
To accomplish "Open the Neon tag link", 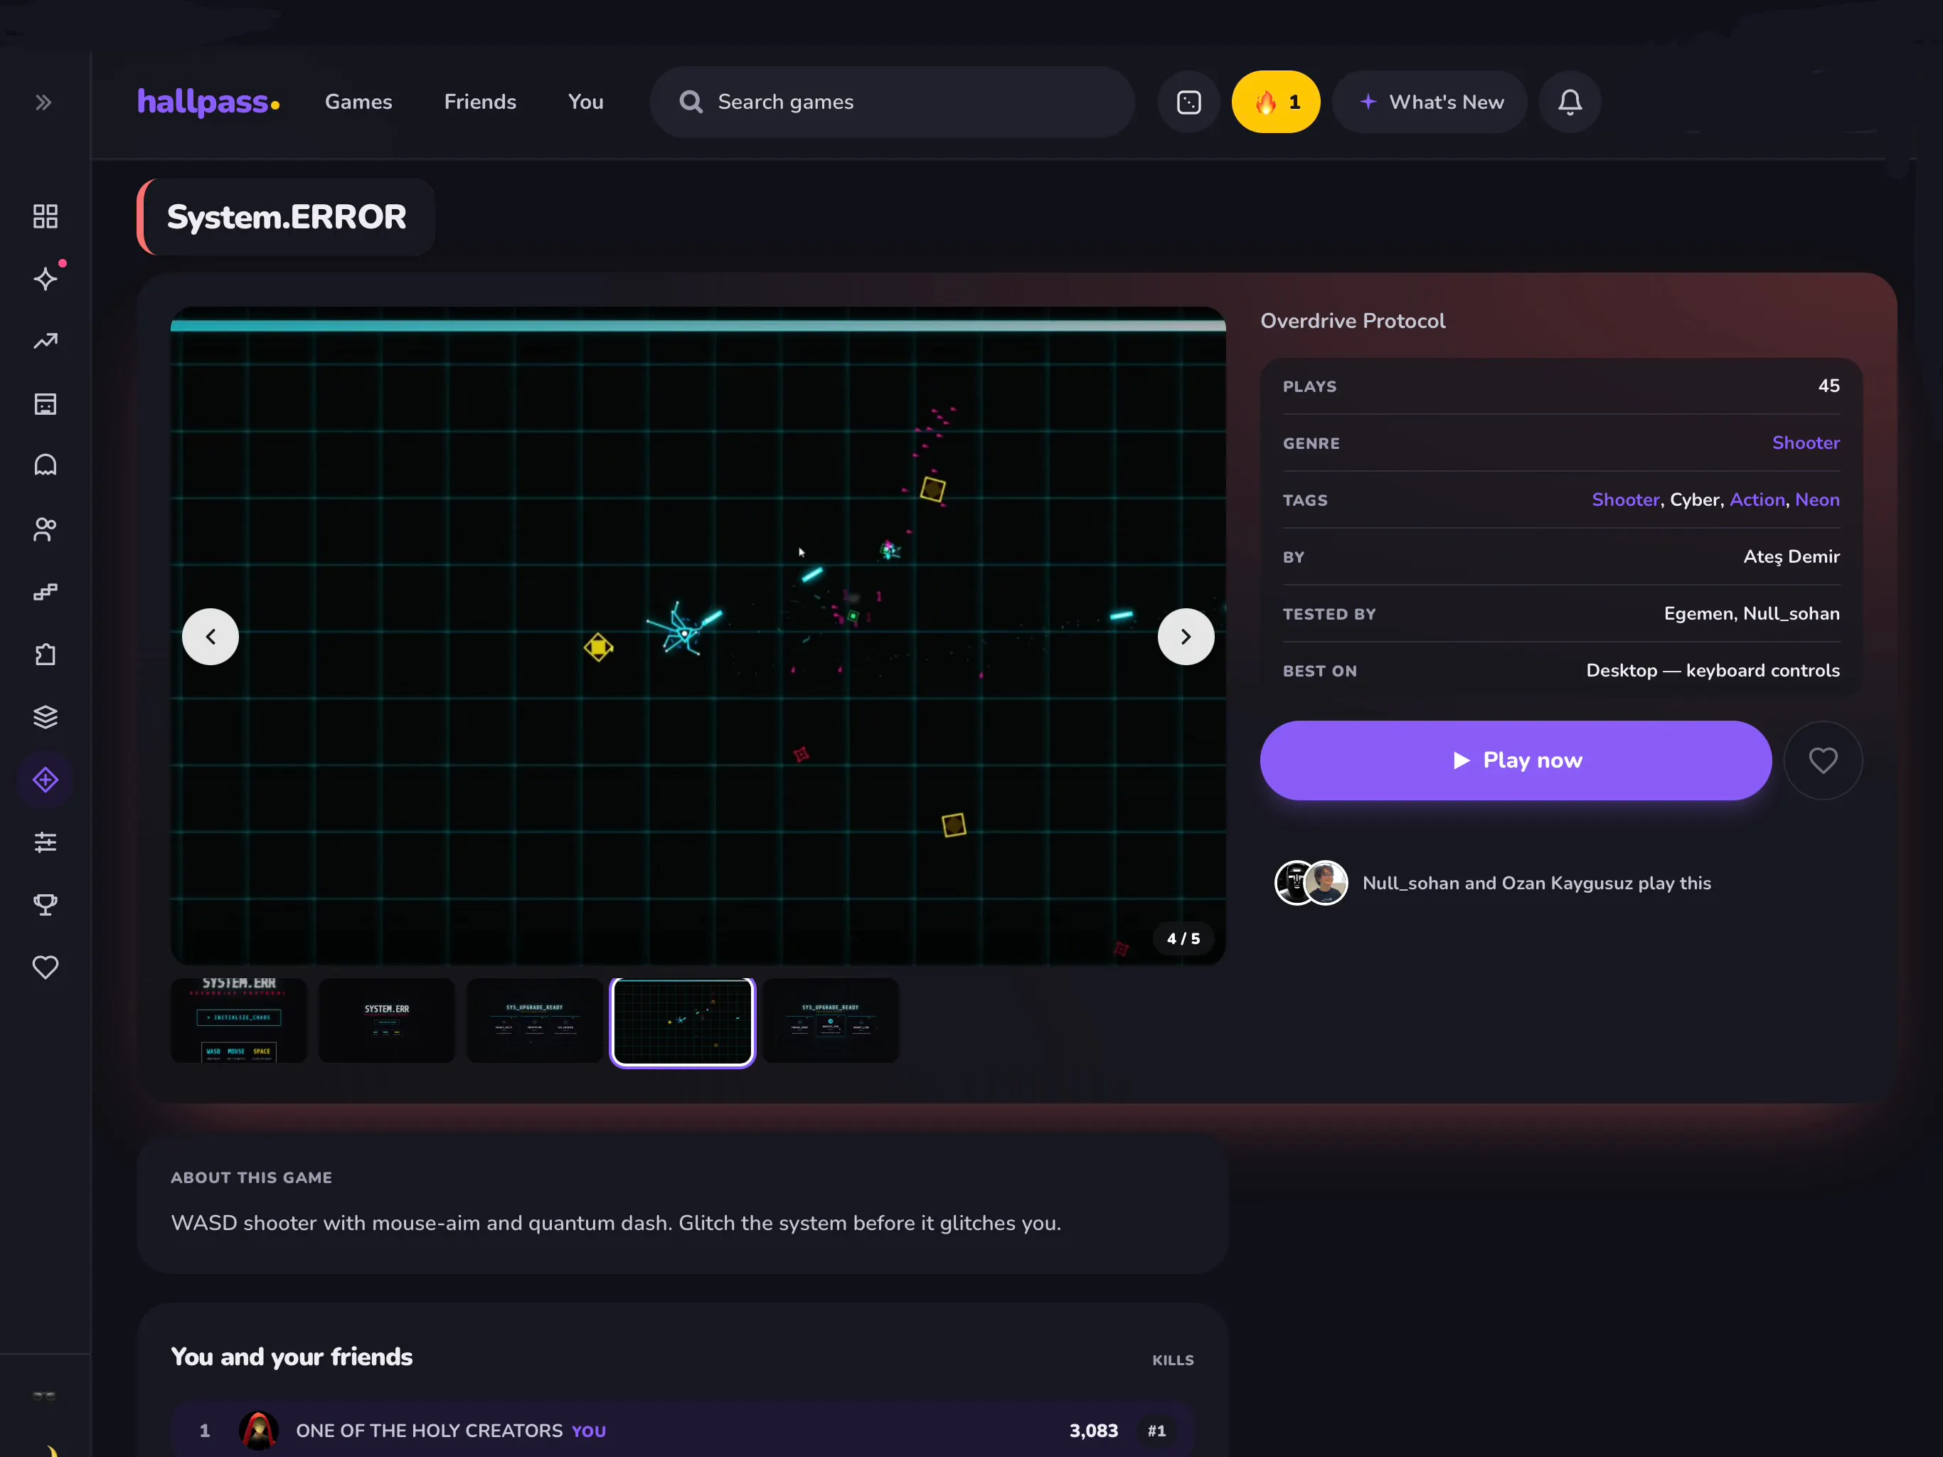I will [x=1816, y=500].
